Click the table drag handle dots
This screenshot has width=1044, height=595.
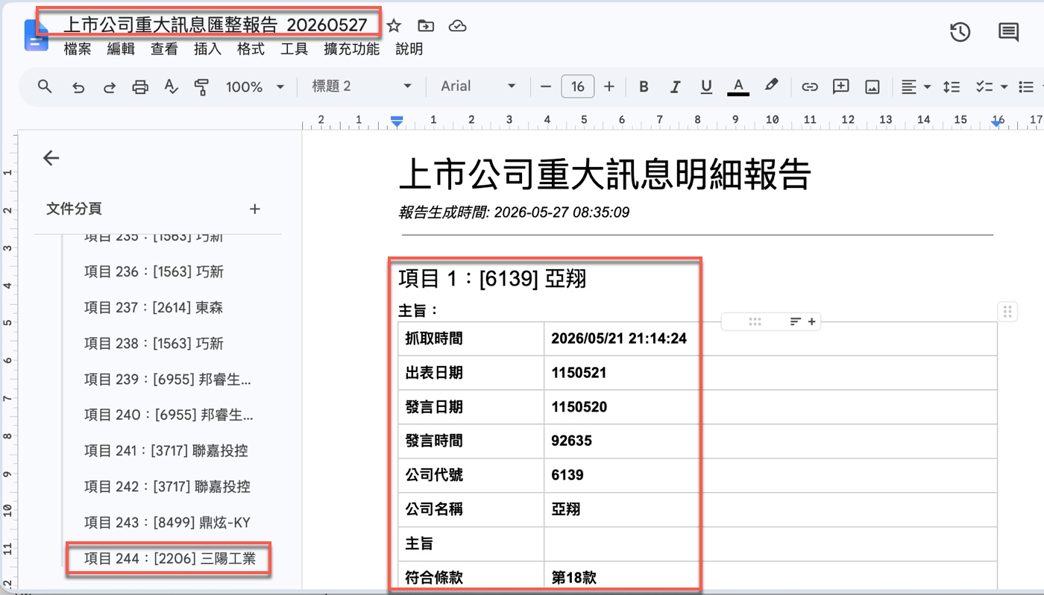[755, 321]
